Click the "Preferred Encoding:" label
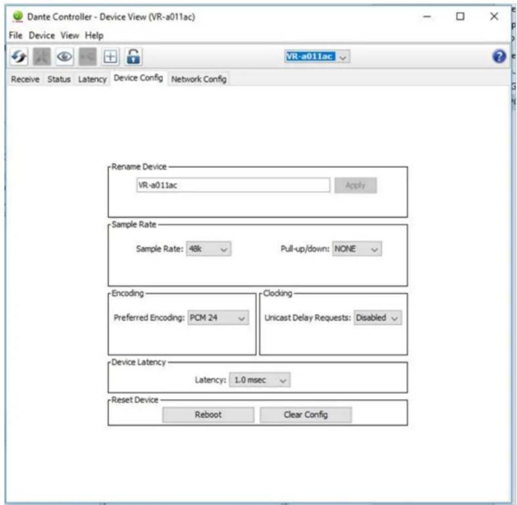Image resolution: width=517 pixels, height=505 pixels. point(149,318)
